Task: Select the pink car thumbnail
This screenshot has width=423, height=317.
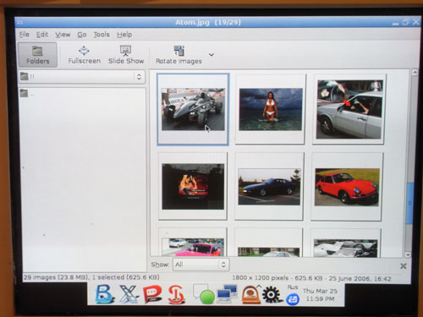Action: [x=193, y=243]
